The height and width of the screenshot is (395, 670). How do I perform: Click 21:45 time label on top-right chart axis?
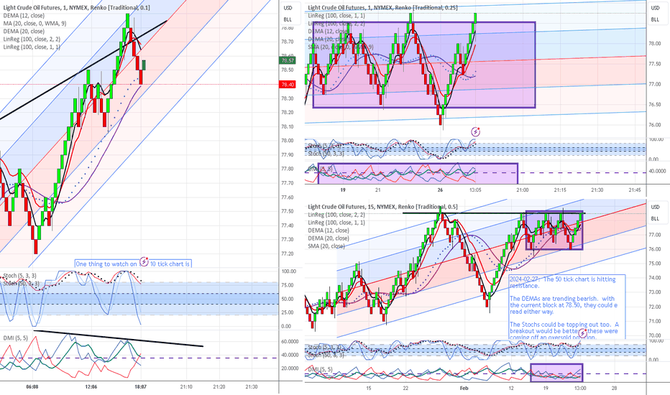[x=635, y=190]
